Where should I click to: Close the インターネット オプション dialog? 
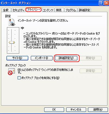(x=106, y=3)
